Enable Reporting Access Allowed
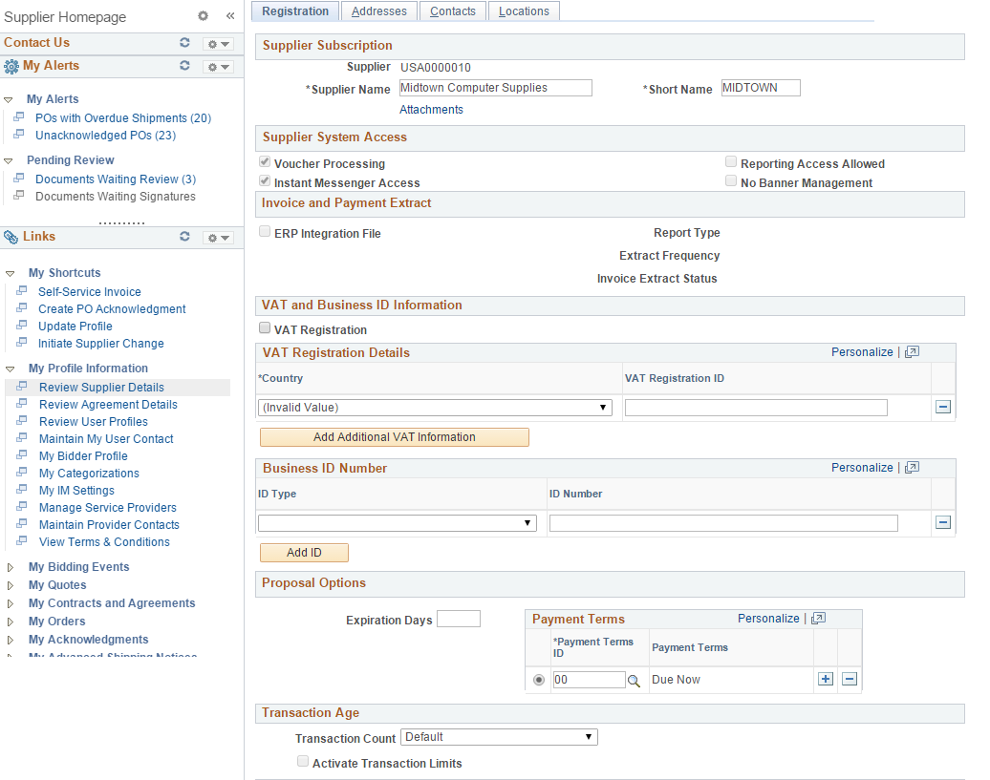The image size is (990, 780). point(731,162)
